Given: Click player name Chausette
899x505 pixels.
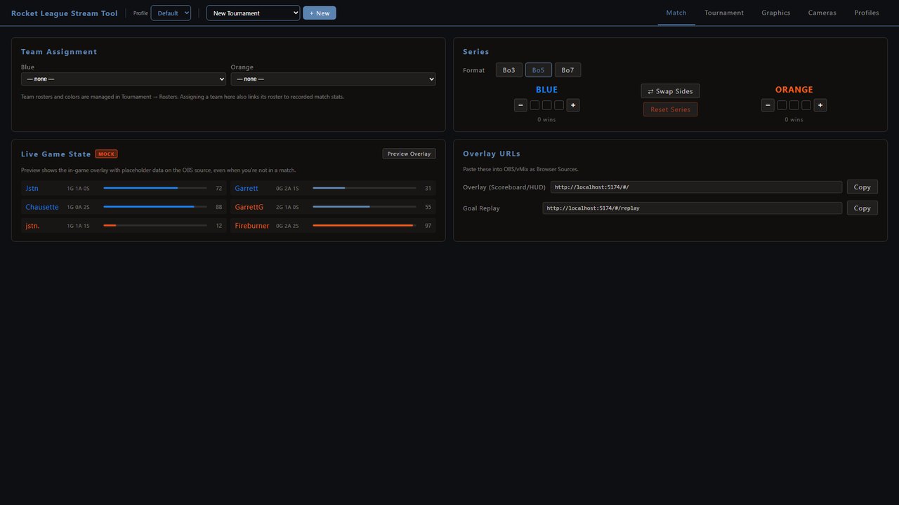Looking at the screenshot, I should click(42, 207).
